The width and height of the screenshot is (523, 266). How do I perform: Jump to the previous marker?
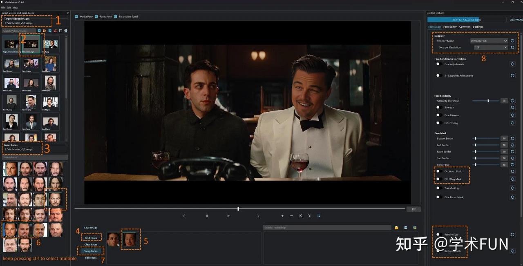tap(301, 216)
